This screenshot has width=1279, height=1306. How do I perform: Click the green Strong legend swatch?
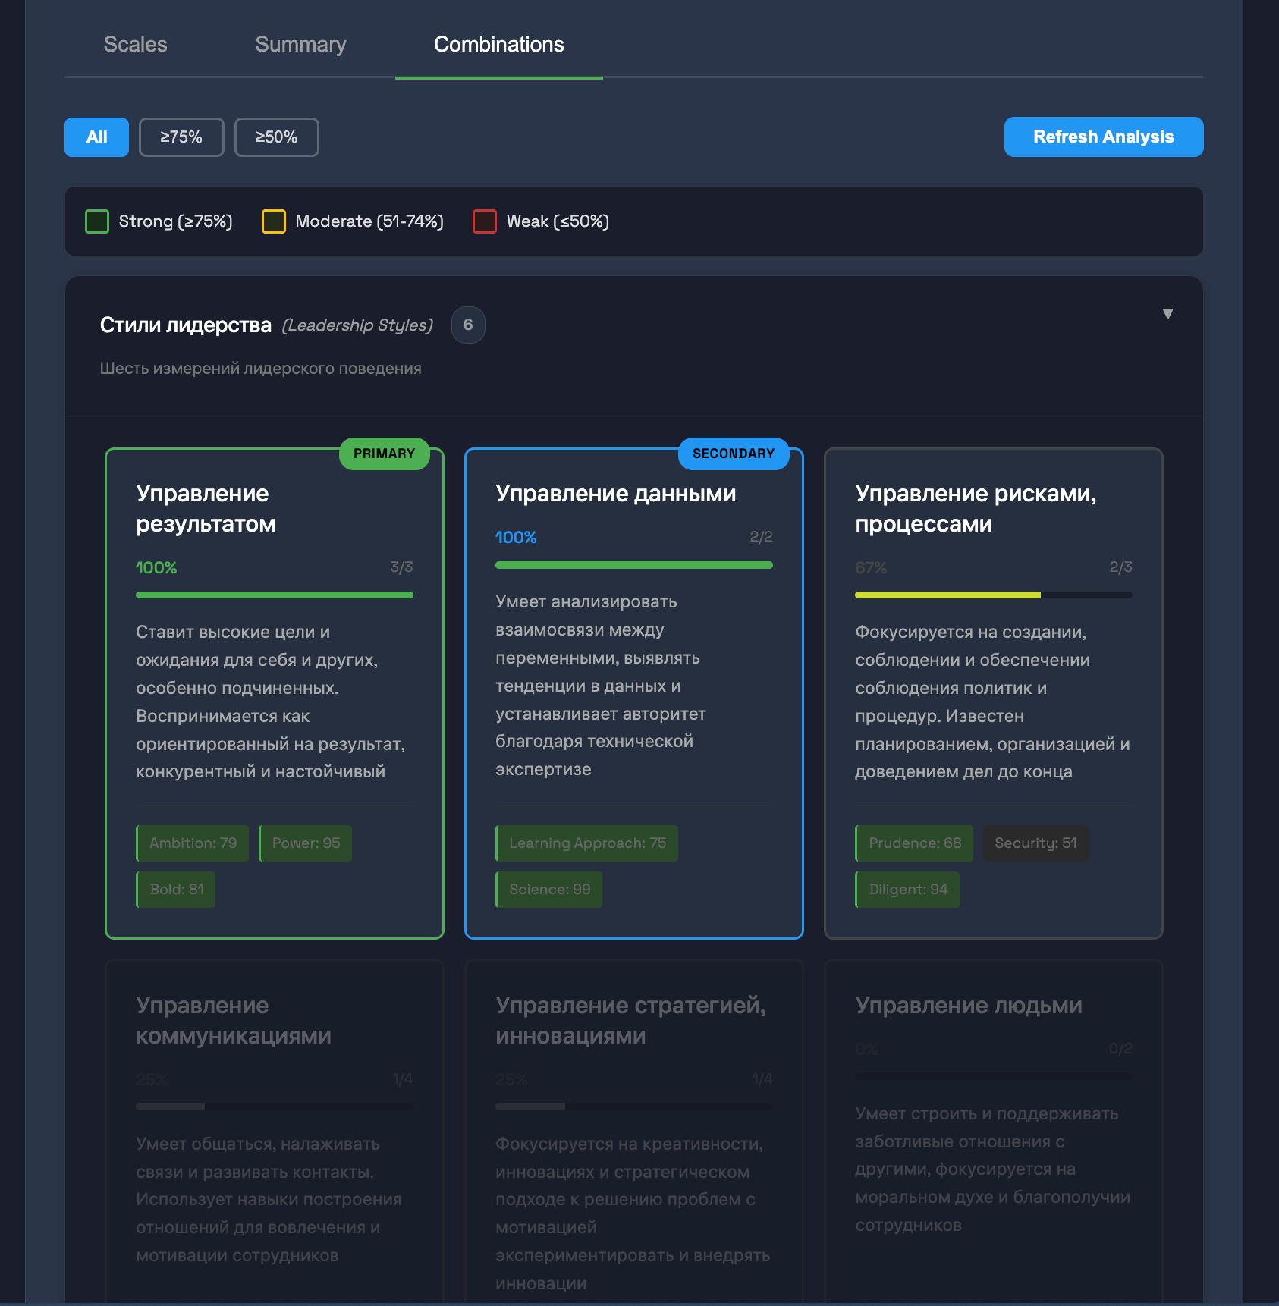point(97,221)
